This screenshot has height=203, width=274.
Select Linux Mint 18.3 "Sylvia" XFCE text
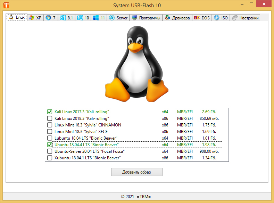point(81,132)
